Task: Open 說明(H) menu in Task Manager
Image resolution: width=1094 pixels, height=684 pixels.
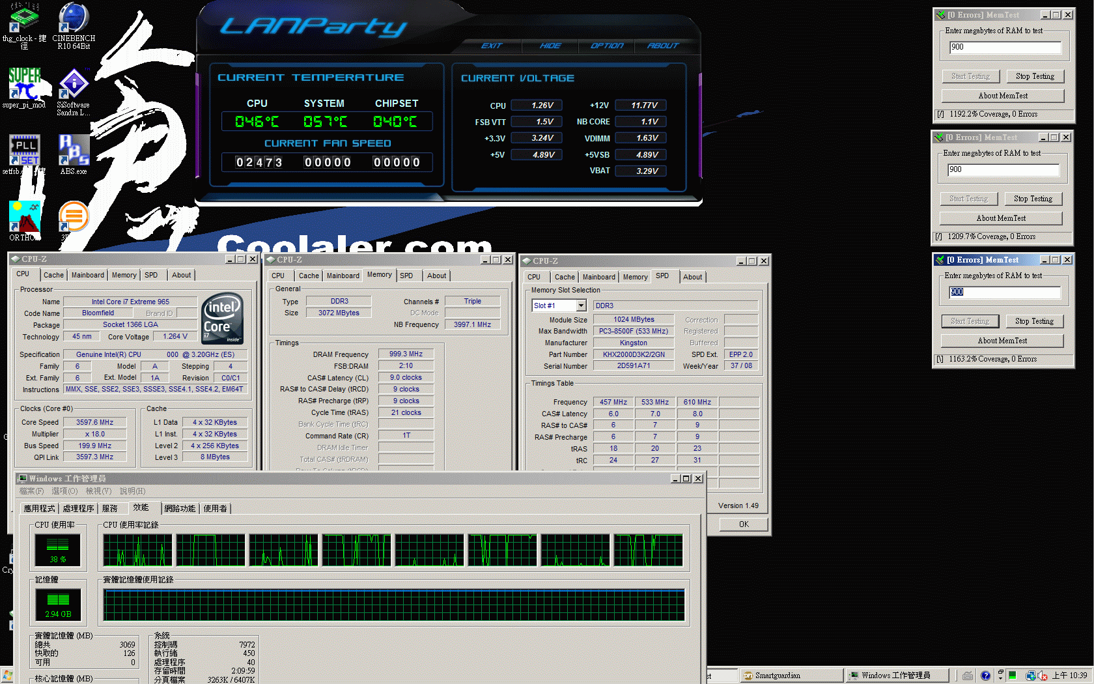Action: click(x=132, y=491)
